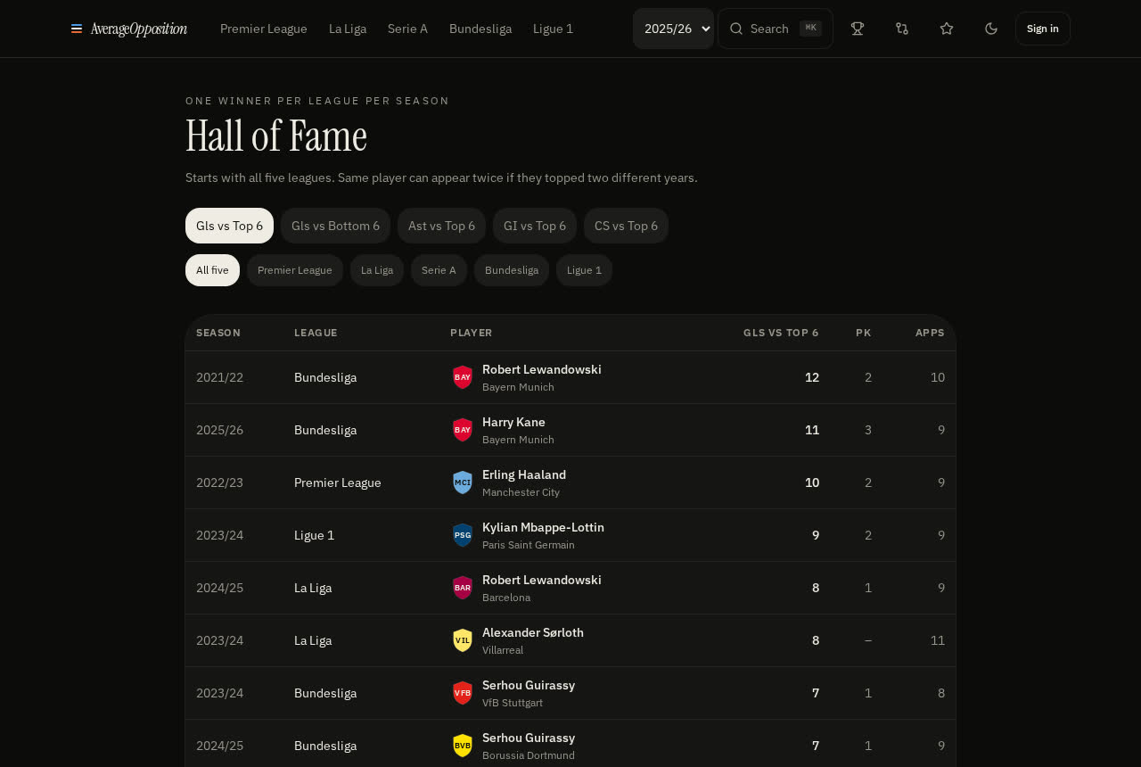The height and width of the screenshot is (767, 1141).
Task: Filter by Bundesliga chip
Action: pyautogui.click(x=512, y=270)
